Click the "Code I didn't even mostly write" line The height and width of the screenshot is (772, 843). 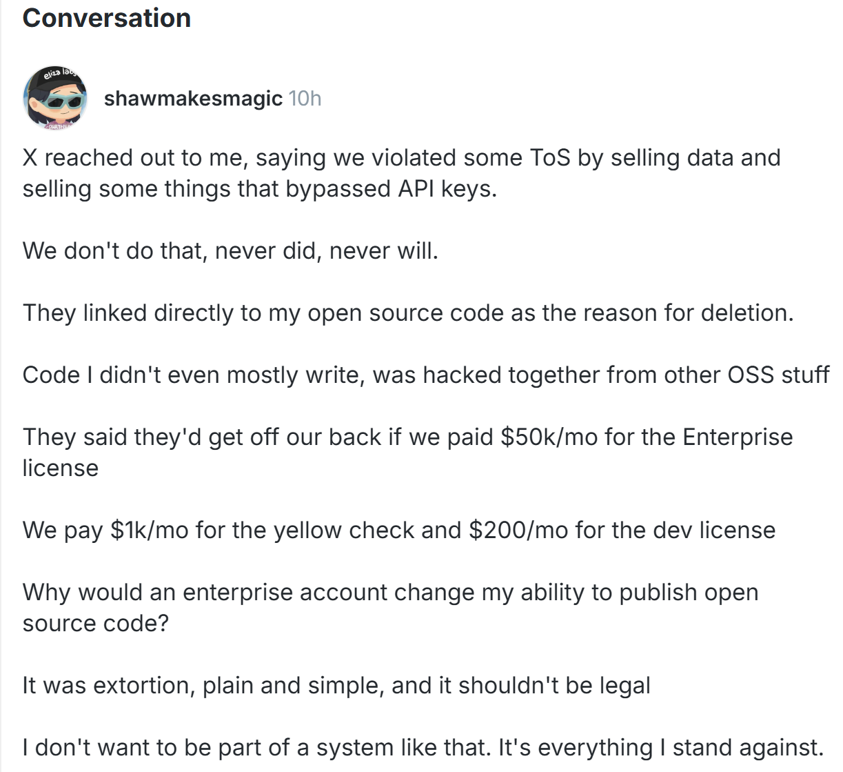[425, 375]
